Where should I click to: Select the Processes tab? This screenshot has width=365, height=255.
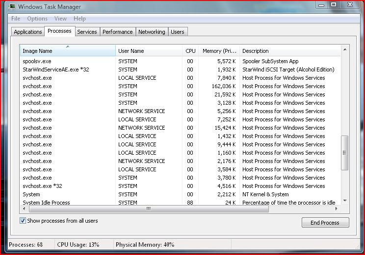point(59,31)
